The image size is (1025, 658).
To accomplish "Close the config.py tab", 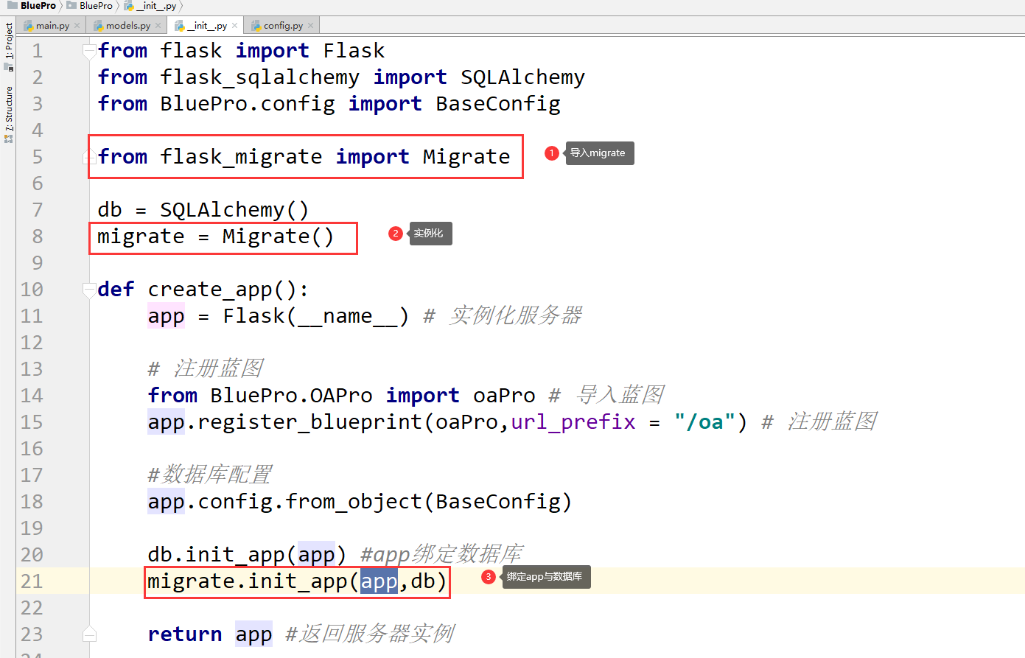I will tap(310, 25).
